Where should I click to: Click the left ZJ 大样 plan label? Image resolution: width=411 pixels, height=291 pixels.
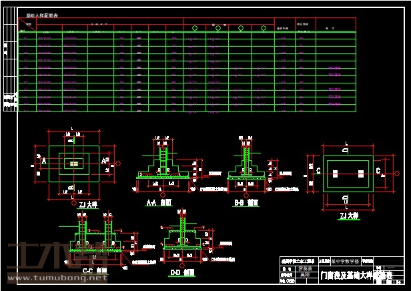88,205
